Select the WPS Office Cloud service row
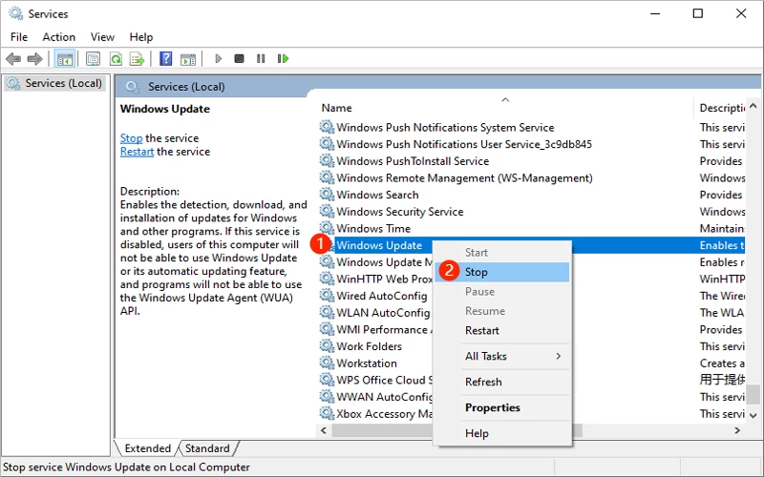This screenshot has height=477, width=764. click(x=376, y=380)
